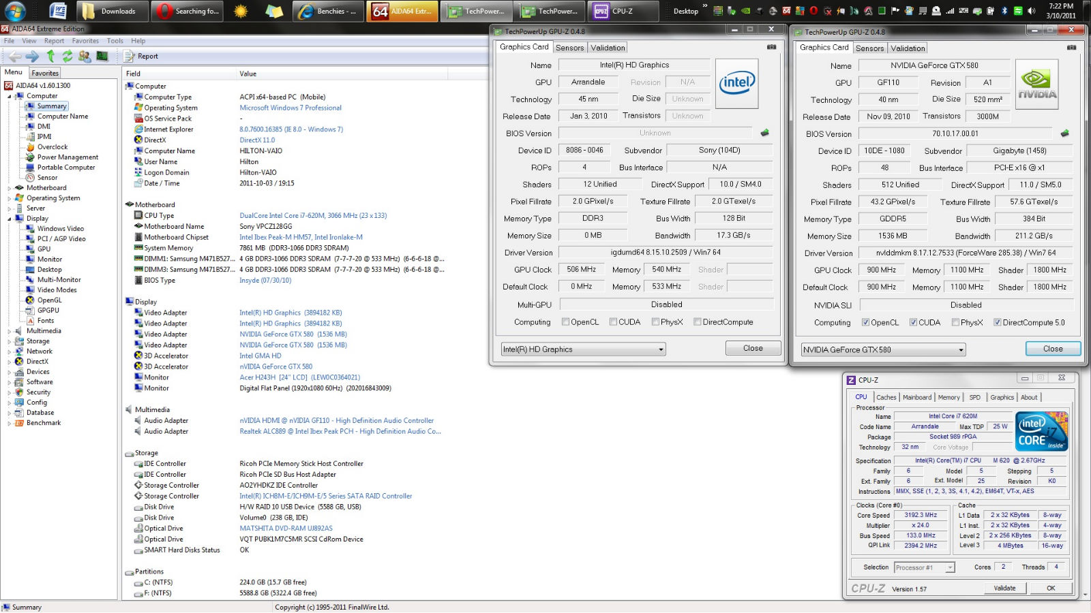The width and height of the screenshot is (1091, 613).
Task: Open the Mainboard tab in CPU-Z
Action: click(916, 397)
